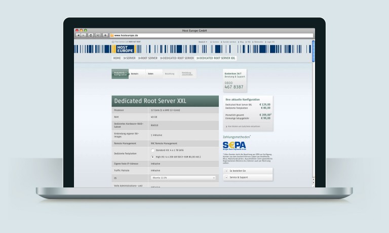The width and height of the screenshot is (389, 233).
Task: Click the SERVER breadcrumb
Action: 130,58
